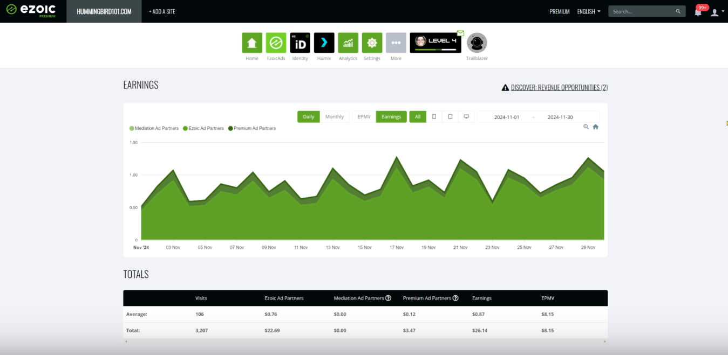This screenshot has height=355, width=728.
Task: Click help icon beside Premium Ad Partners header
Action: click(x=455, y=298)
